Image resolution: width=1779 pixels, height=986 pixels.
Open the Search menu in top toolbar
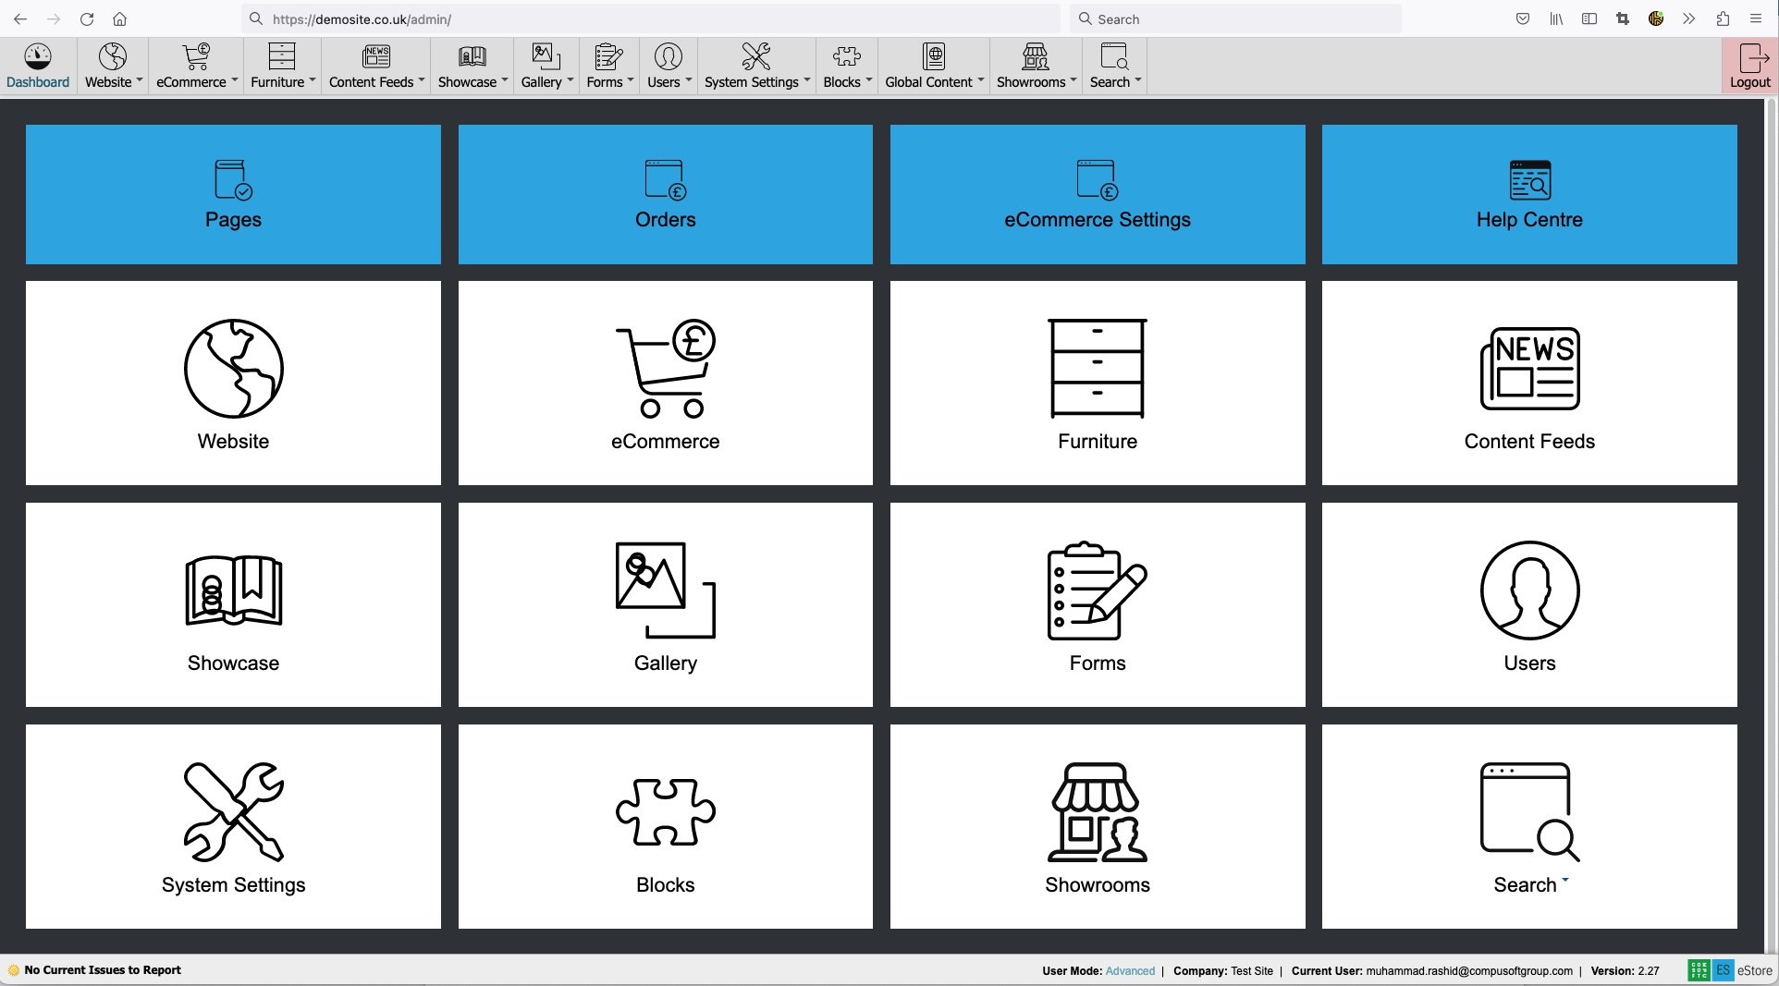pyautogui.click(x=1115, y=66)
